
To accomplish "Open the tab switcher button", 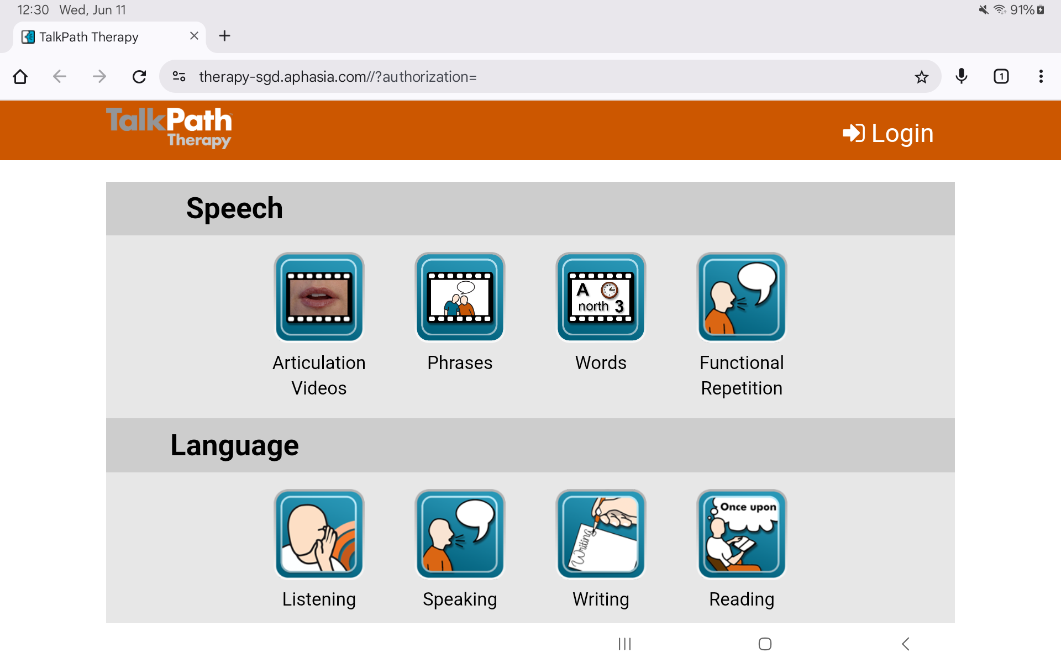I will point(1001,76).
